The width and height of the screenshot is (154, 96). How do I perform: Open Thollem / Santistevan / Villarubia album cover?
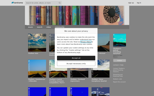[37, 69]
